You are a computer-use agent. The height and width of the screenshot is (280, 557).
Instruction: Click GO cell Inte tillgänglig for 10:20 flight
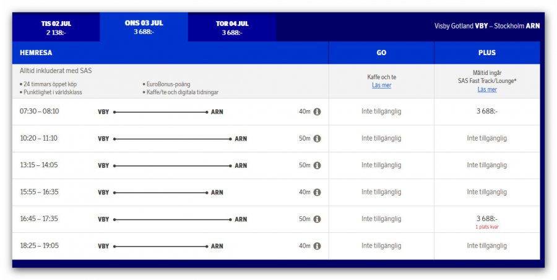[381, 139]
